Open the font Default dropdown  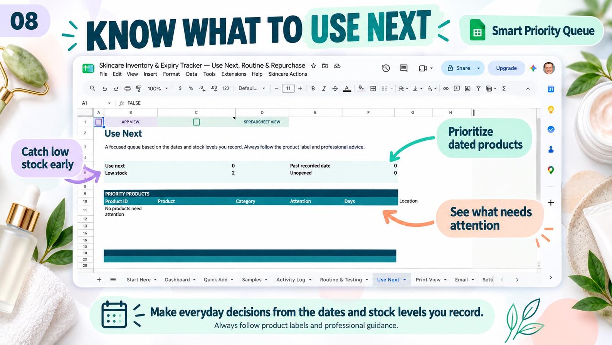pos(252,88)
